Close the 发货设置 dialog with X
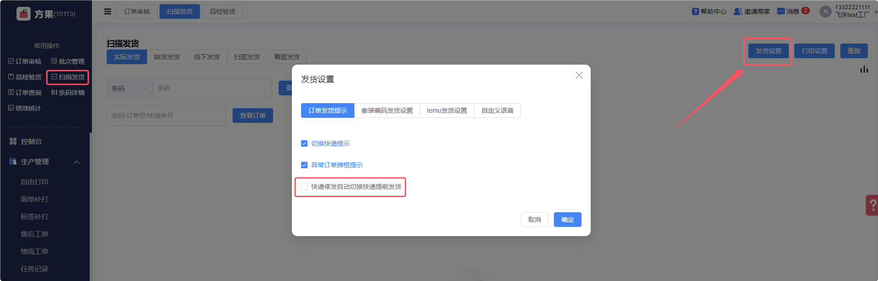The image size is (878, 281). coord(579,75)
